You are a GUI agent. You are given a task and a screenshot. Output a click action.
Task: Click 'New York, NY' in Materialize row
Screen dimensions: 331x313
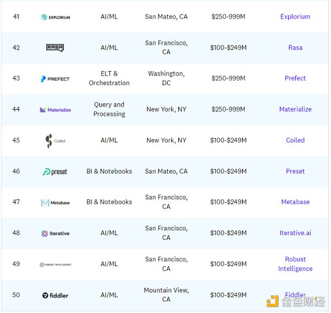pos(167,109)
